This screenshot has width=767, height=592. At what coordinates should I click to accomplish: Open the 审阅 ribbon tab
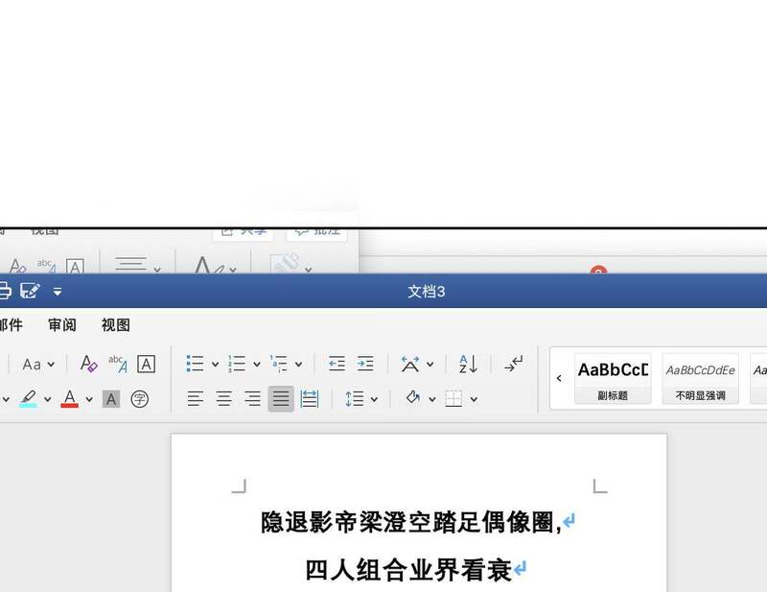coord(62,325)
